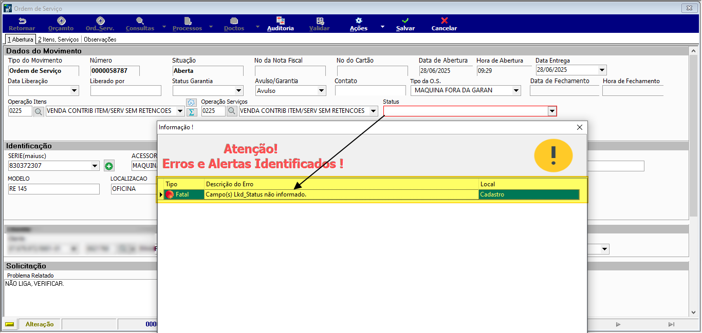The height and width of the screenshot is (333, 702).
Task: Click the Número field 0000058787
Action: [x=115, y=71]
